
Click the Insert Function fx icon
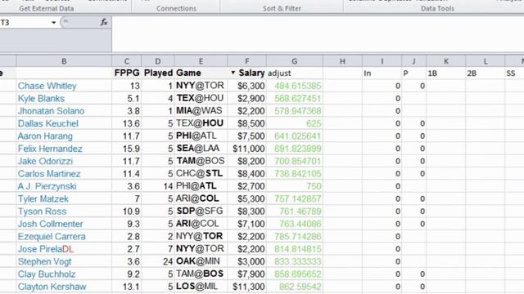point(104,22)
